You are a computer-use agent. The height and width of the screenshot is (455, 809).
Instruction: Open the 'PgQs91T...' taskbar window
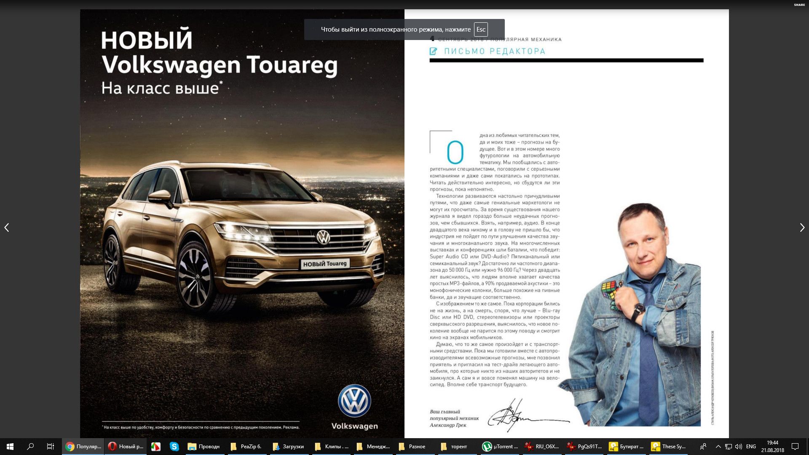click(x=584, y=447)
